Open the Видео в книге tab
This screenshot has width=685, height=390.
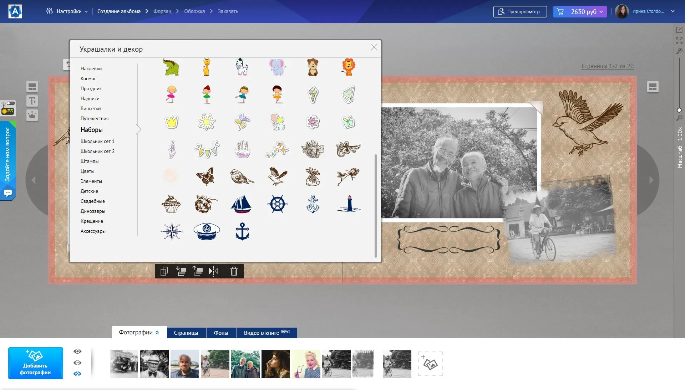point(267,333)
